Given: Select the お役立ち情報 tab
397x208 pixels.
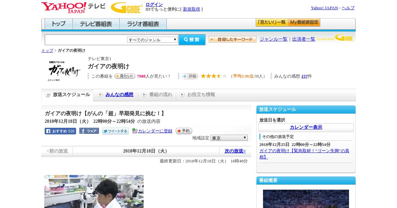Looking at the screenshot, I should pos(197,95).
